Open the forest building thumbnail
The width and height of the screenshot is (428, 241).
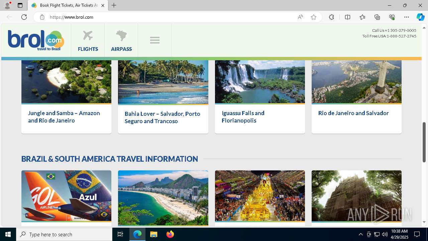click(356, 195)
